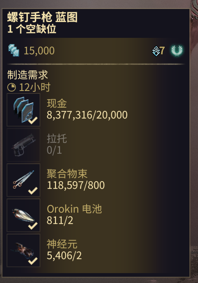Click the 拉托 0/1 requirement label
198x283 pixels.
57,144
